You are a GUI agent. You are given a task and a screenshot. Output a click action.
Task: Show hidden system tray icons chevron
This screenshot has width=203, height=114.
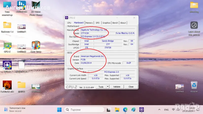pos(159,109)
